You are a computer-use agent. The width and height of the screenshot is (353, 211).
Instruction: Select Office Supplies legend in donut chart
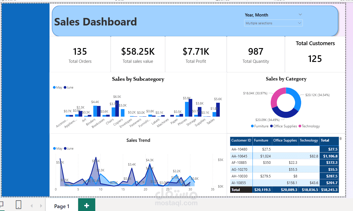(284, 126)
